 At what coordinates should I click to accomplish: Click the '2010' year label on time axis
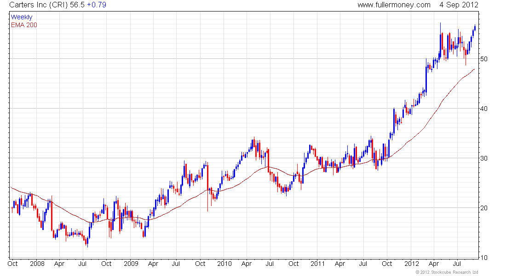click(224, 264)
